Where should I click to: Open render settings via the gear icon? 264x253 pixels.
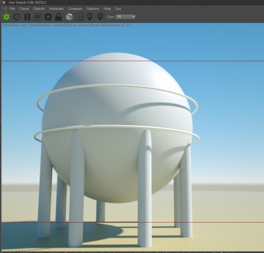point(48,17)
